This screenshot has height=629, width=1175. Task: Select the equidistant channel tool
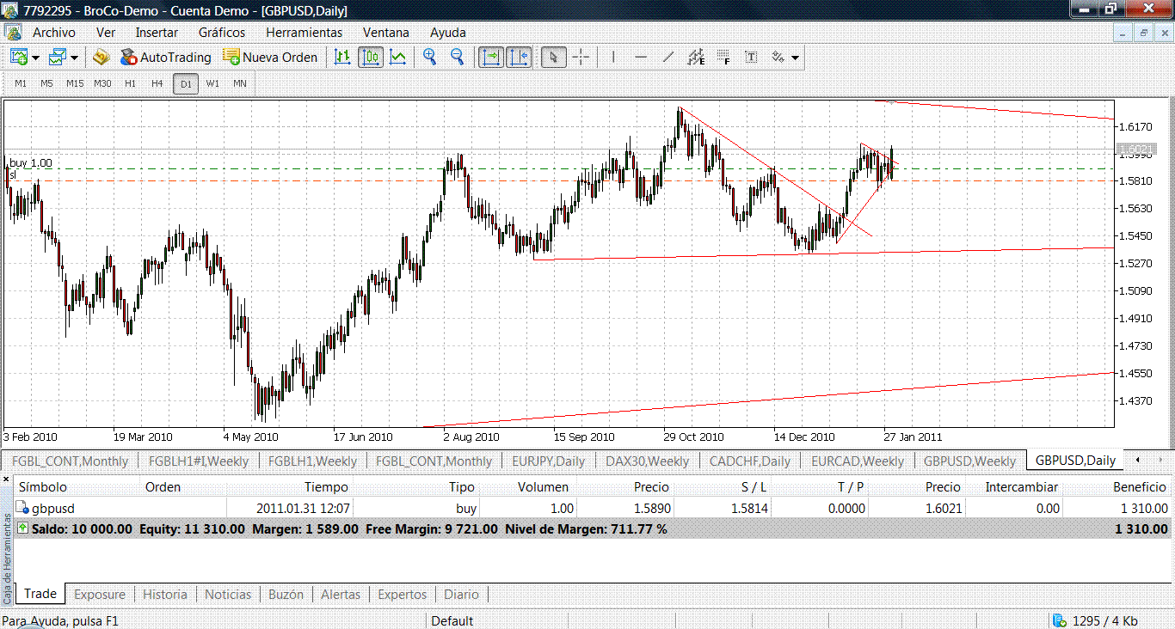click(x=696, y=58)
